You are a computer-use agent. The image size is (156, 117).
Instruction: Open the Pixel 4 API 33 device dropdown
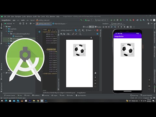pyautogui.click(x=101, y=20)
